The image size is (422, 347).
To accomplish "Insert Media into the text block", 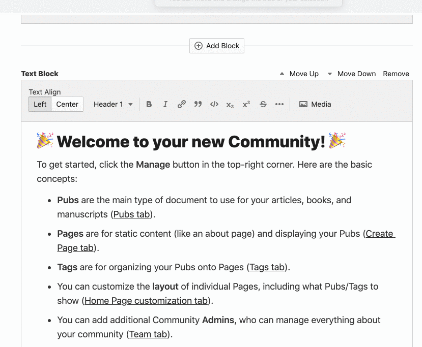I will [315, 104].
